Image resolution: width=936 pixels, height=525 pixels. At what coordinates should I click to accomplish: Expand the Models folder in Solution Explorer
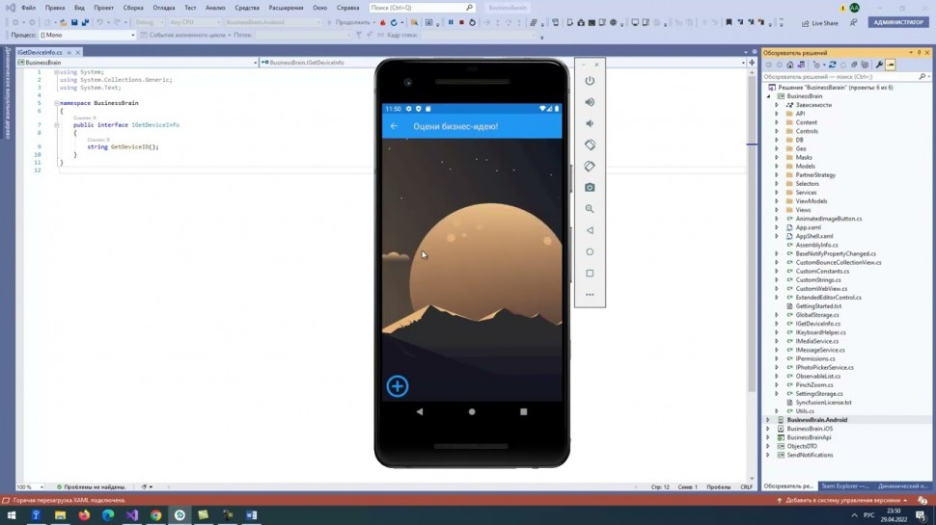(x=777, y=166)
